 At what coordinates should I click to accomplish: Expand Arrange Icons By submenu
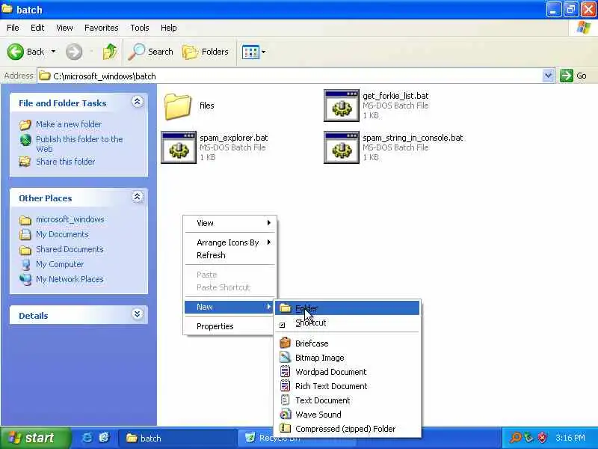click(230, 242)
